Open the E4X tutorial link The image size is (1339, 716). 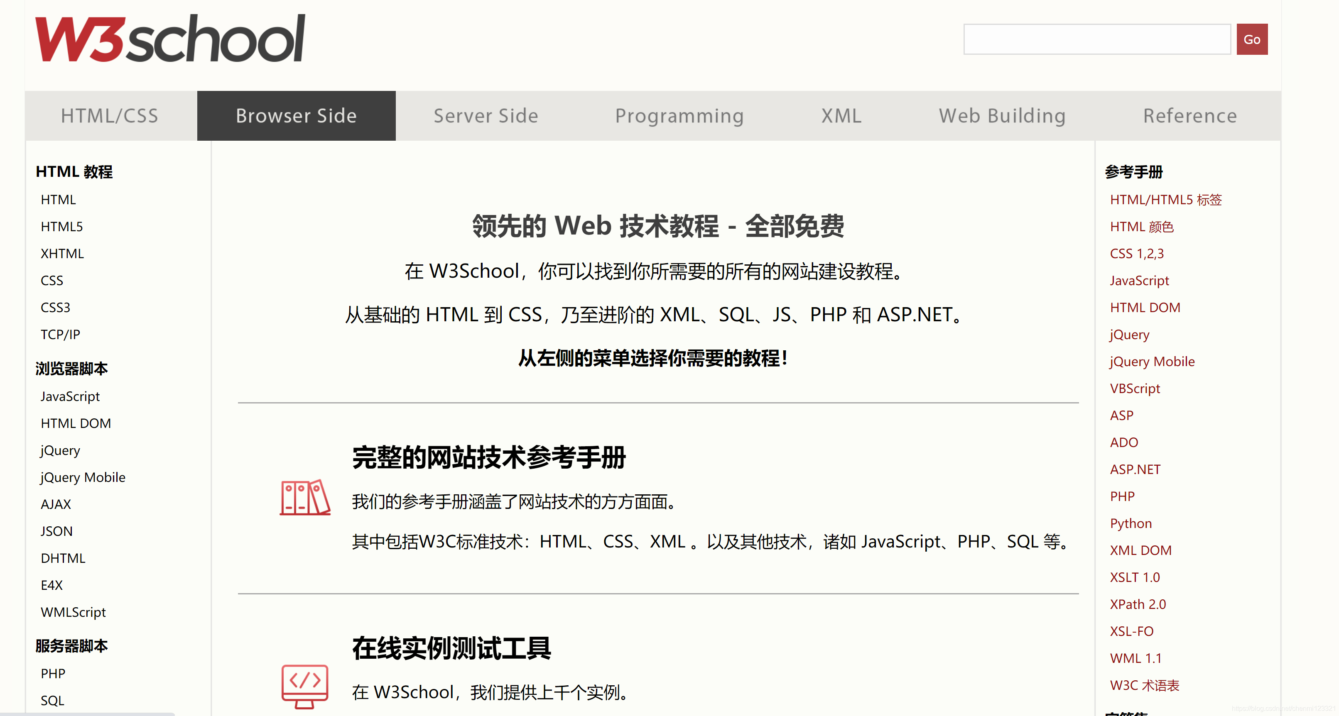coord(51,586)
